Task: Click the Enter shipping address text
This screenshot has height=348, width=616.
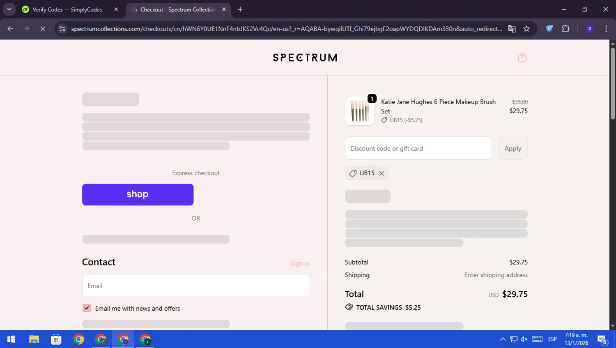Action: [496, 275]
